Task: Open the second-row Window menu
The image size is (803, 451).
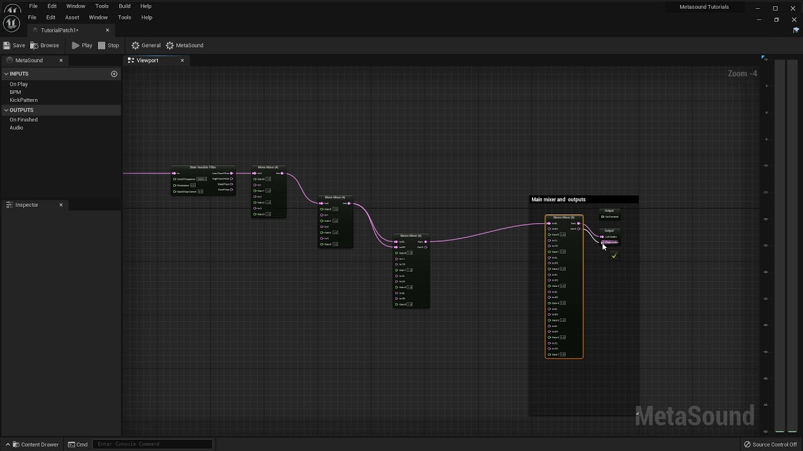Action: pos(98,18)
